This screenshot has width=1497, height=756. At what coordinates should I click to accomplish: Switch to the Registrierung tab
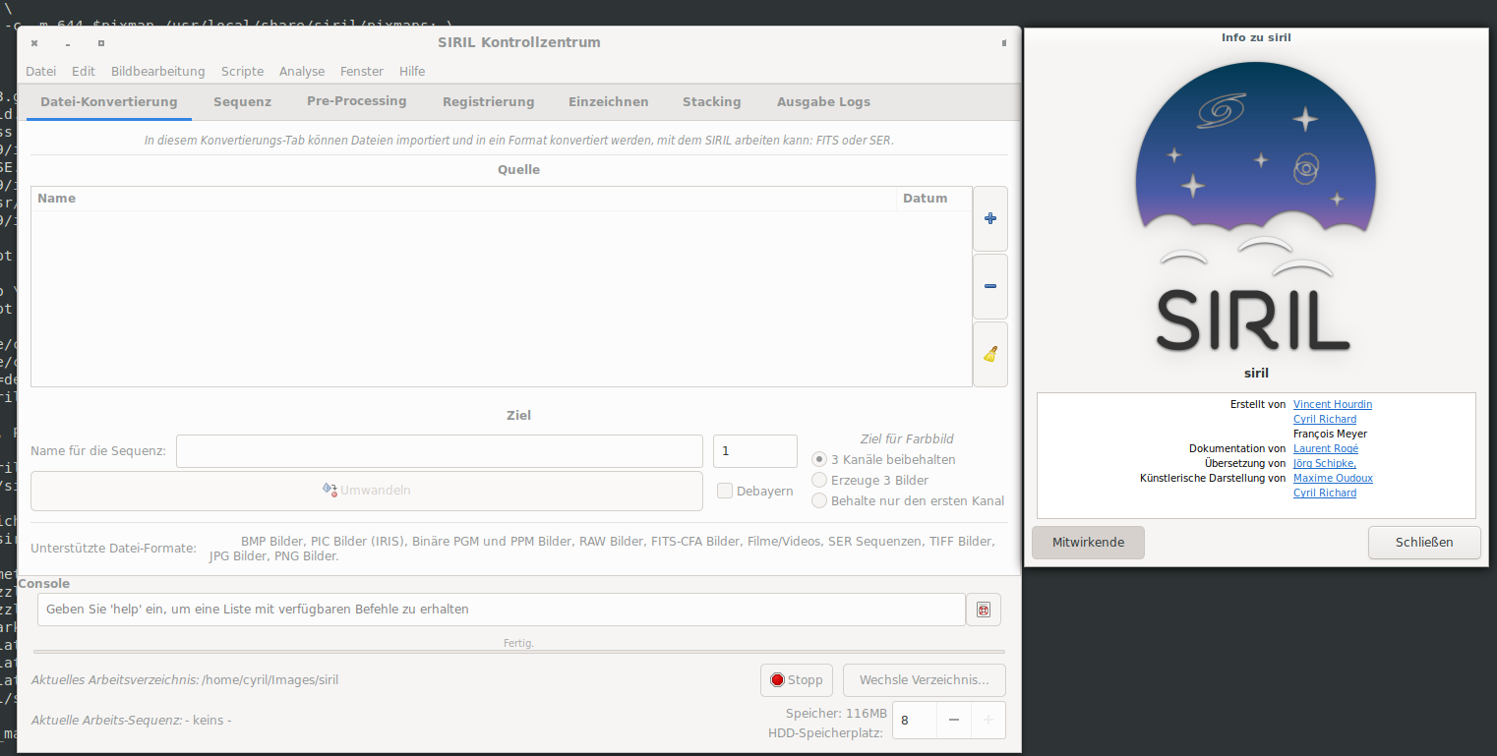click(489, 101)
